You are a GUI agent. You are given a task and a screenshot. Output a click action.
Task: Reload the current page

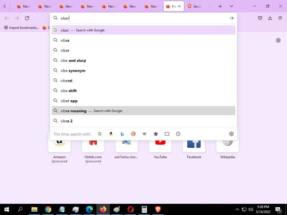[x=27, y=18]
